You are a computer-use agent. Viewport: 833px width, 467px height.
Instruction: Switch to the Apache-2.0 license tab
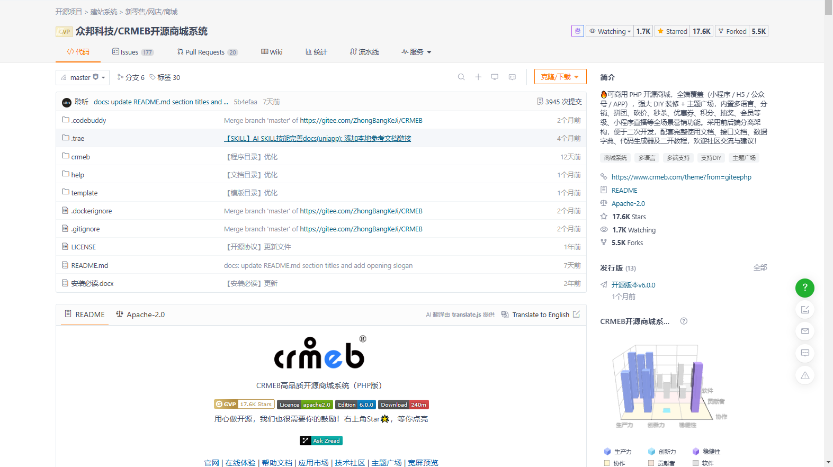coord(140,315)
